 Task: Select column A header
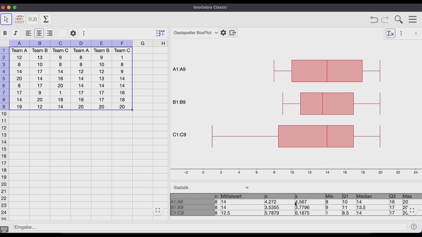tap(19, 43)
